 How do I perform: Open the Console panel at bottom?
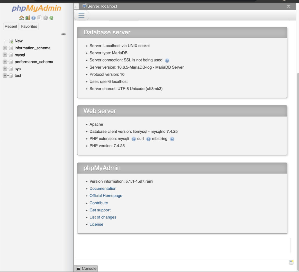tap(86, 268)
